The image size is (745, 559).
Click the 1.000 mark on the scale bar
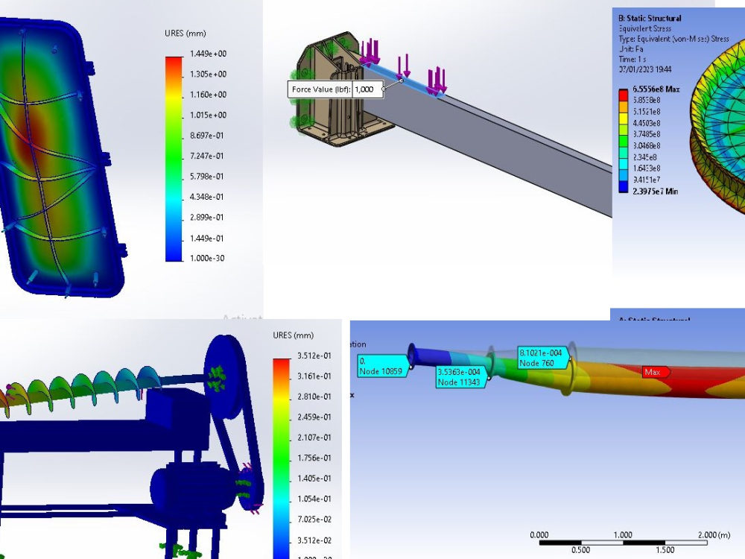pyautogui.click(x=623, y=534)
